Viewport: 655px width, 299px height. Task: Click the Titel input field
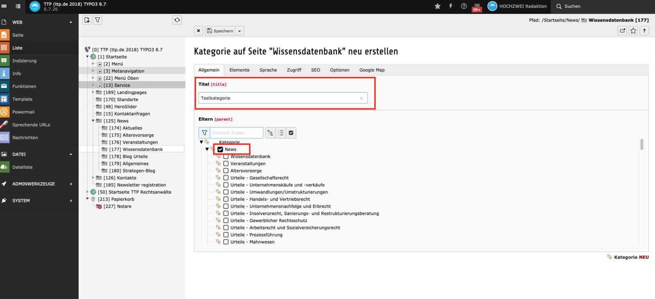(x=279, y=98)
